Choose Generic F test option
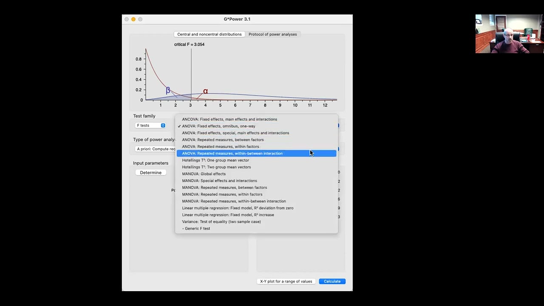The height and width of the screenshot is (306, 544). (x=256, y=228)
